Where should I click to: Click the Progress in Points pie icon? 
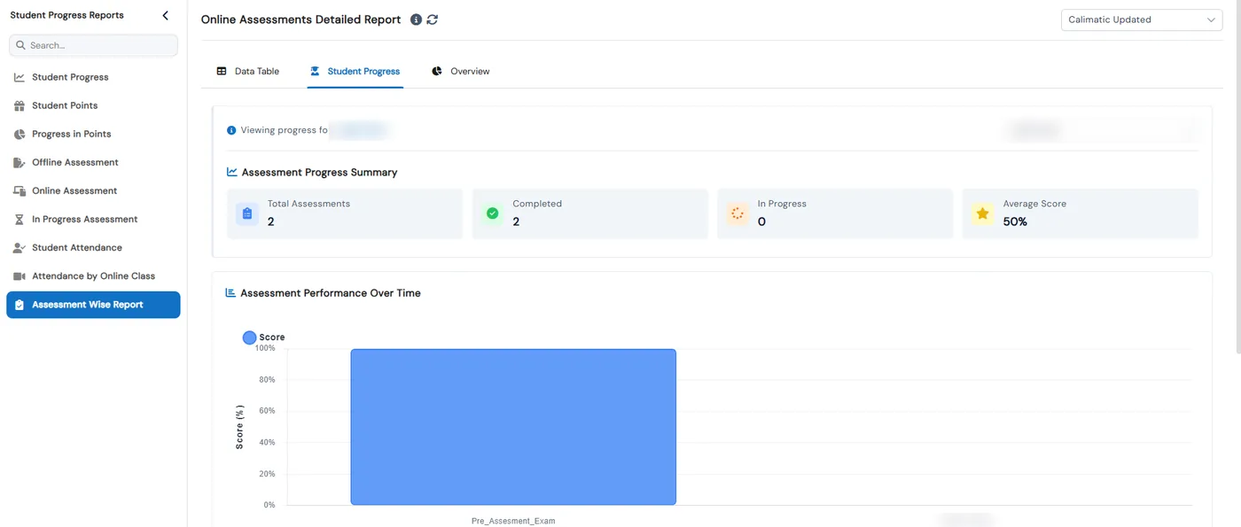20,134
